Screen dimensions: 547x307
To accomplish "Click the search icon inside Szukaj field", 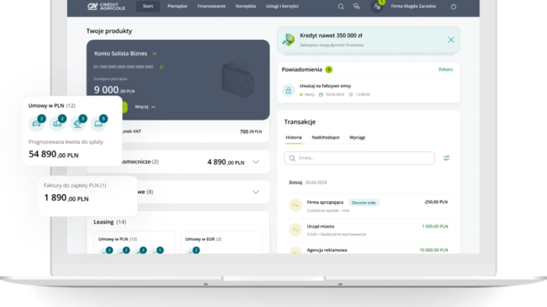I will coord(292,158).
